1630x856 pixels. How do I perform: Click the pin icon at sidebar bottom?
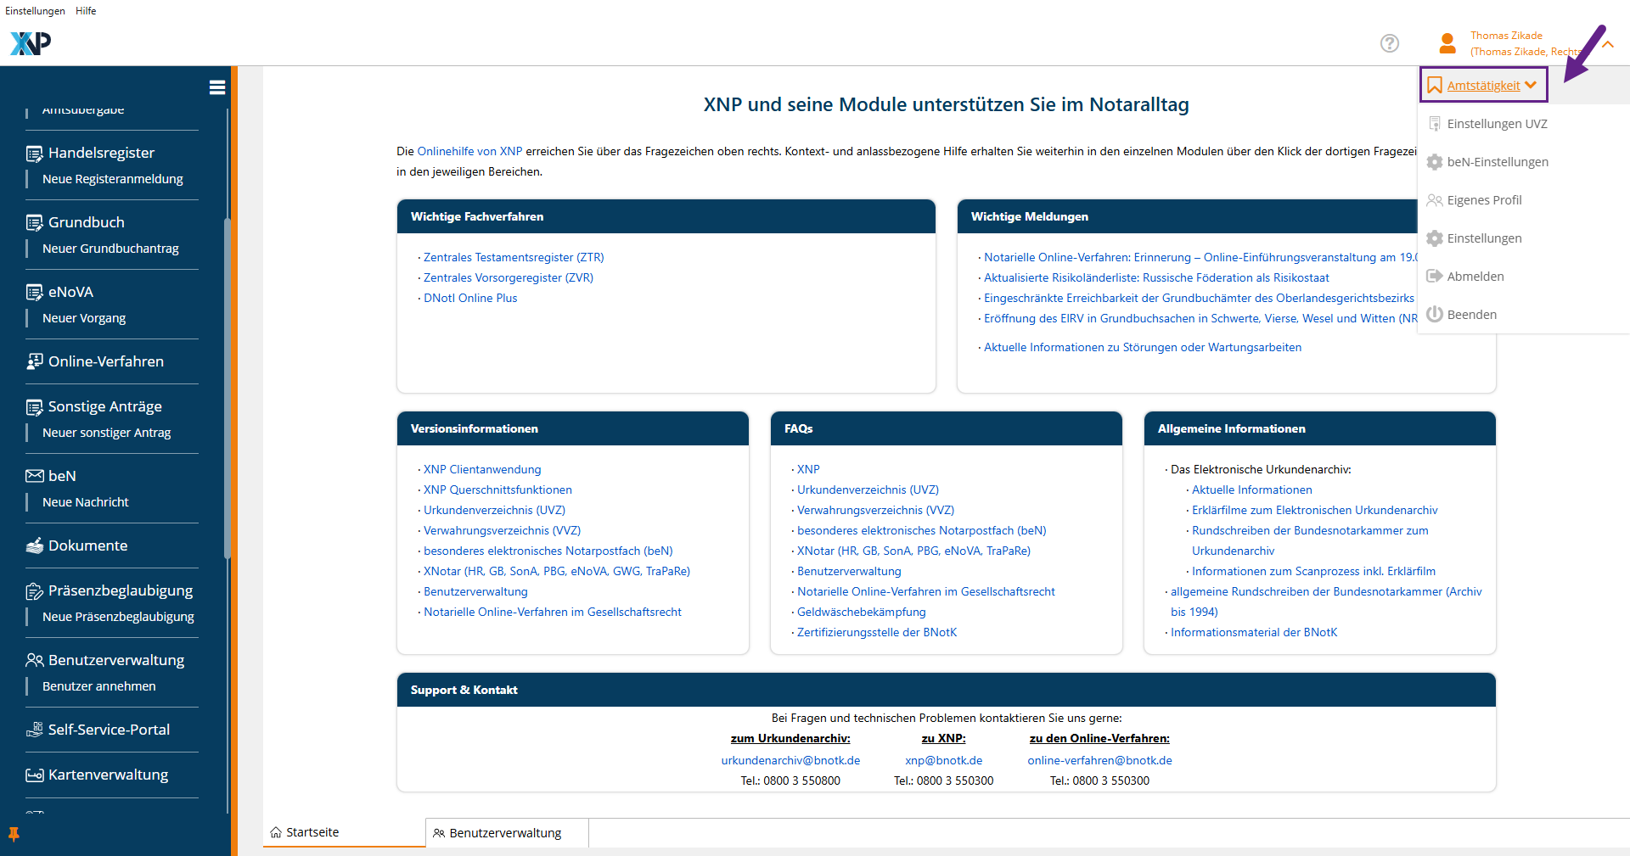(x=14, y=834)
